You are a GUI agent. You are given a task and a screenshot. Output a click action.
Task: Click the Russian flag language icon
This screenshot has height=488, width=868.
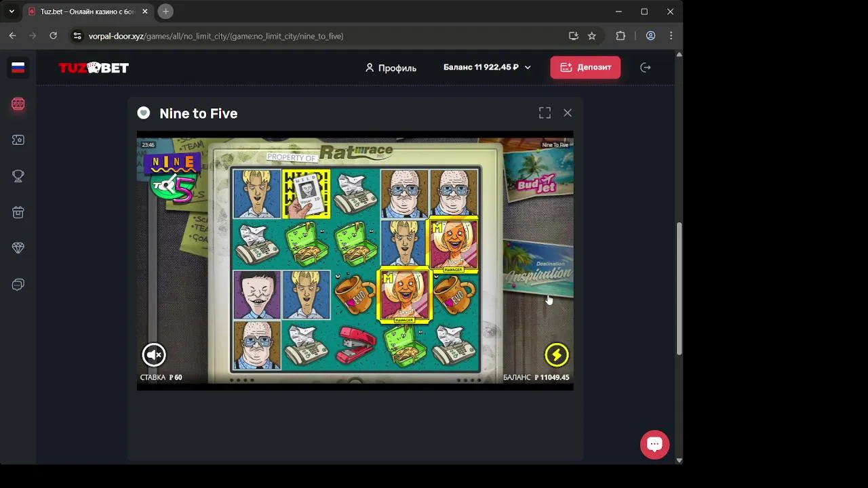tap(18, 68)
